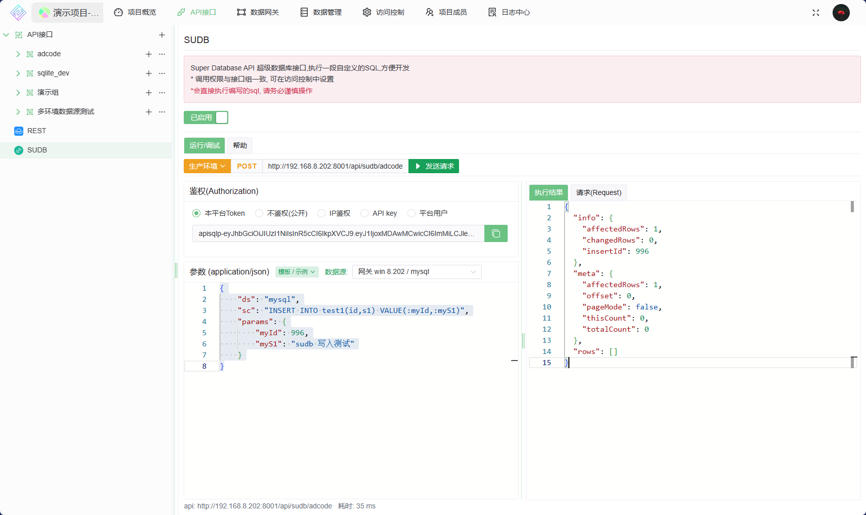Choose the IP鉴权 radio option
The width and height of the screenshot is (866, 515).
(321, 213)
